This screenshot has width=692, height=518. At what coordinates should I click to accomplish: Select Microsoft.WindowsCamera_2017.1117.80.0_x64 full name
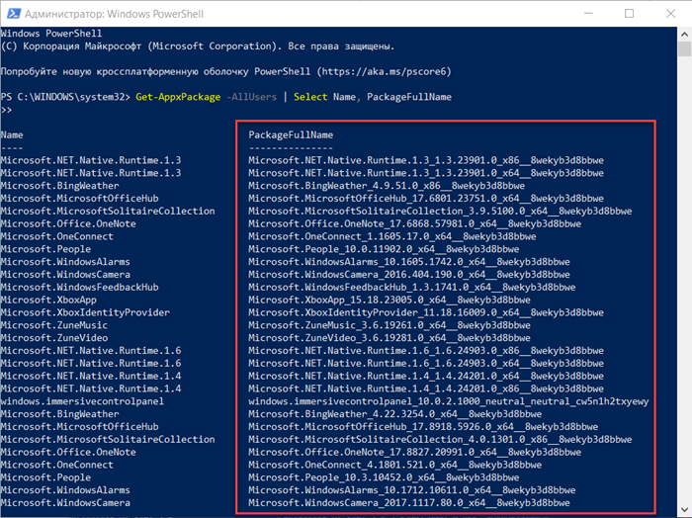click(x=409, y=503)
